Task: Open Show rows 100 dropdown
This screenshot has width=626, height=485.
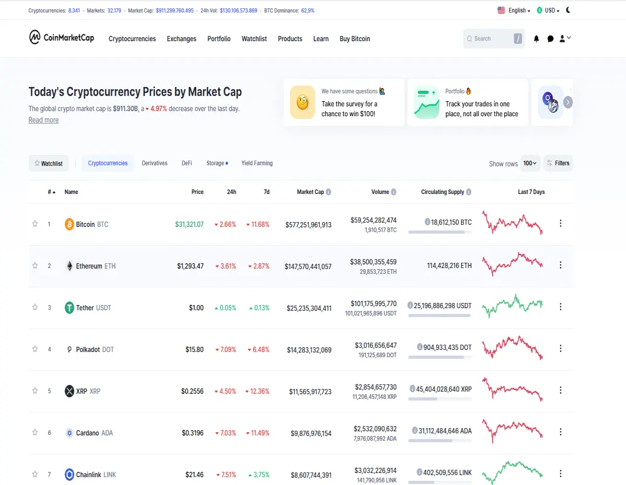Action: (530, 163)
